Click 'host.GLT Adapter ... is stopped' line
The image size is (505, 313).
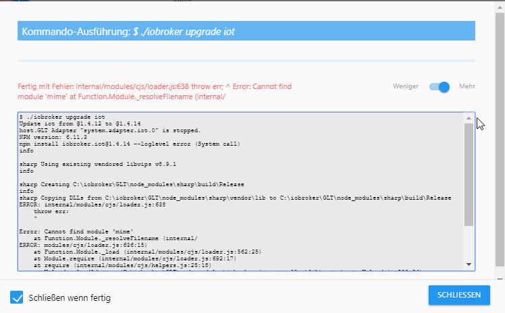pyautogui.click(x=110, y=130)
